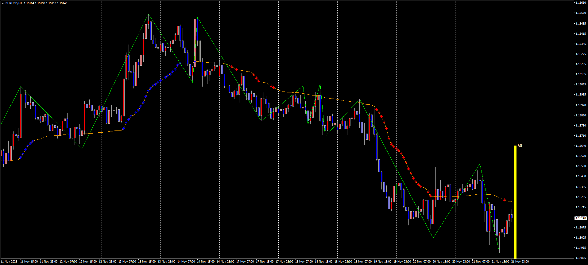This screenshot has width=588, height=265.
Task: Click the "11 Nov 2025" date label
Action: [x=9, y=262]
